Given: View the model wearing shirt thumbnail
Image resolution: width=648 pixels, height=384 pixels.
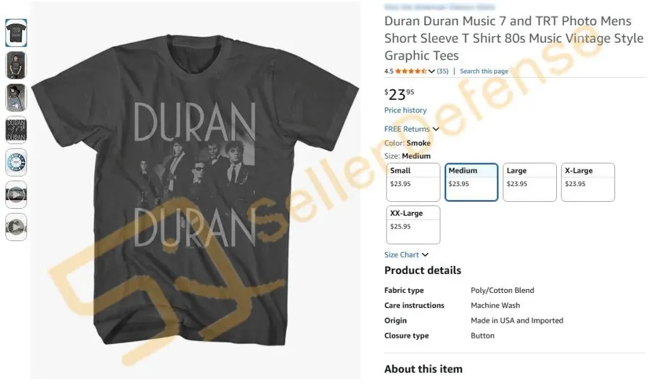Looking at the screenshot, I should (16, 65).
